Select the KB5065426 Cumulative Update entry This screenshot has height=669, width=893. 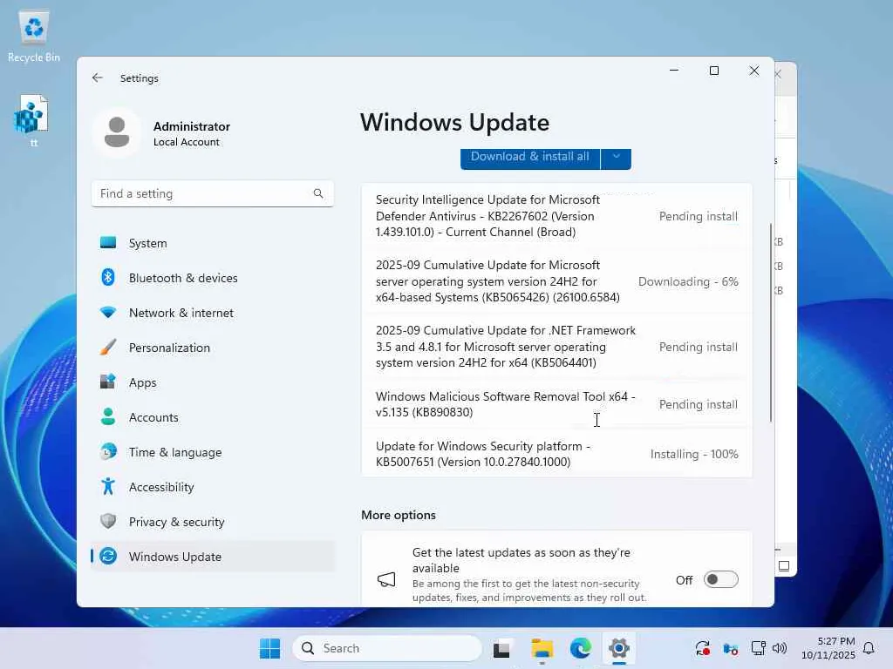coord(556,281)
